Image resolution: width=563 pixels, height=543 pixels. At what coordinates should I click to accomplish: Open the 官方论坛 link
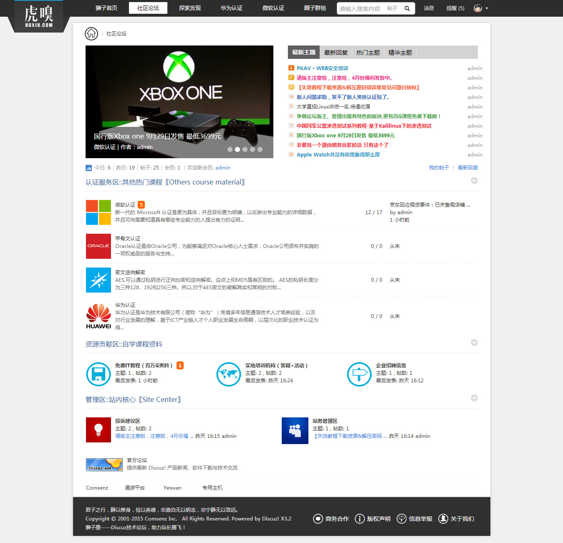click(137, 460)
